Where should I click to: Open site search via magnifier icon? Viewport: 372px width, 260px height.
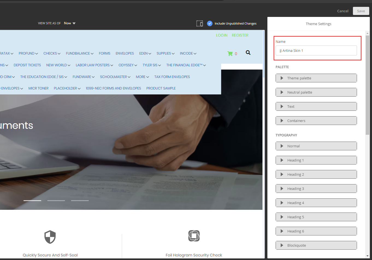point(248,53)
